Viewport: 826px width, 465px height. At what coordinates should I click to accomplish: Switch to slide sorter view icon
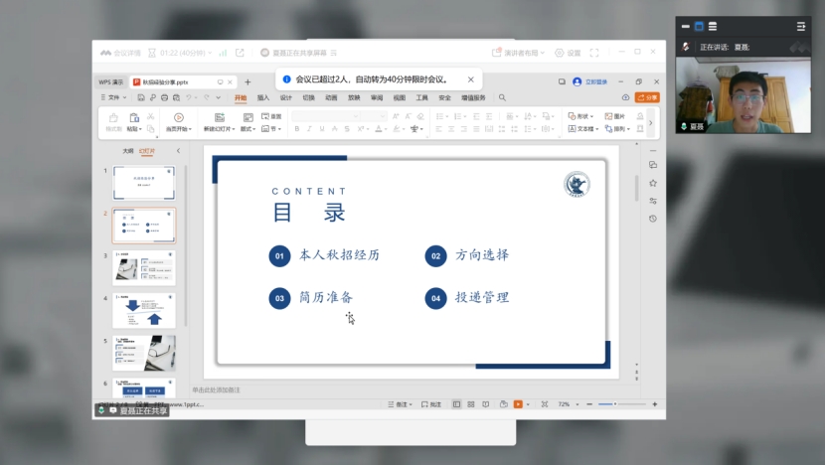tap(470, 404)
